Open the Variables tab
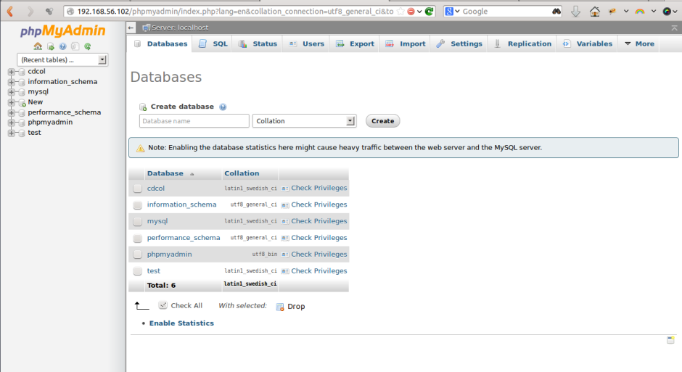Screen dimensions: 682x372 588,44
